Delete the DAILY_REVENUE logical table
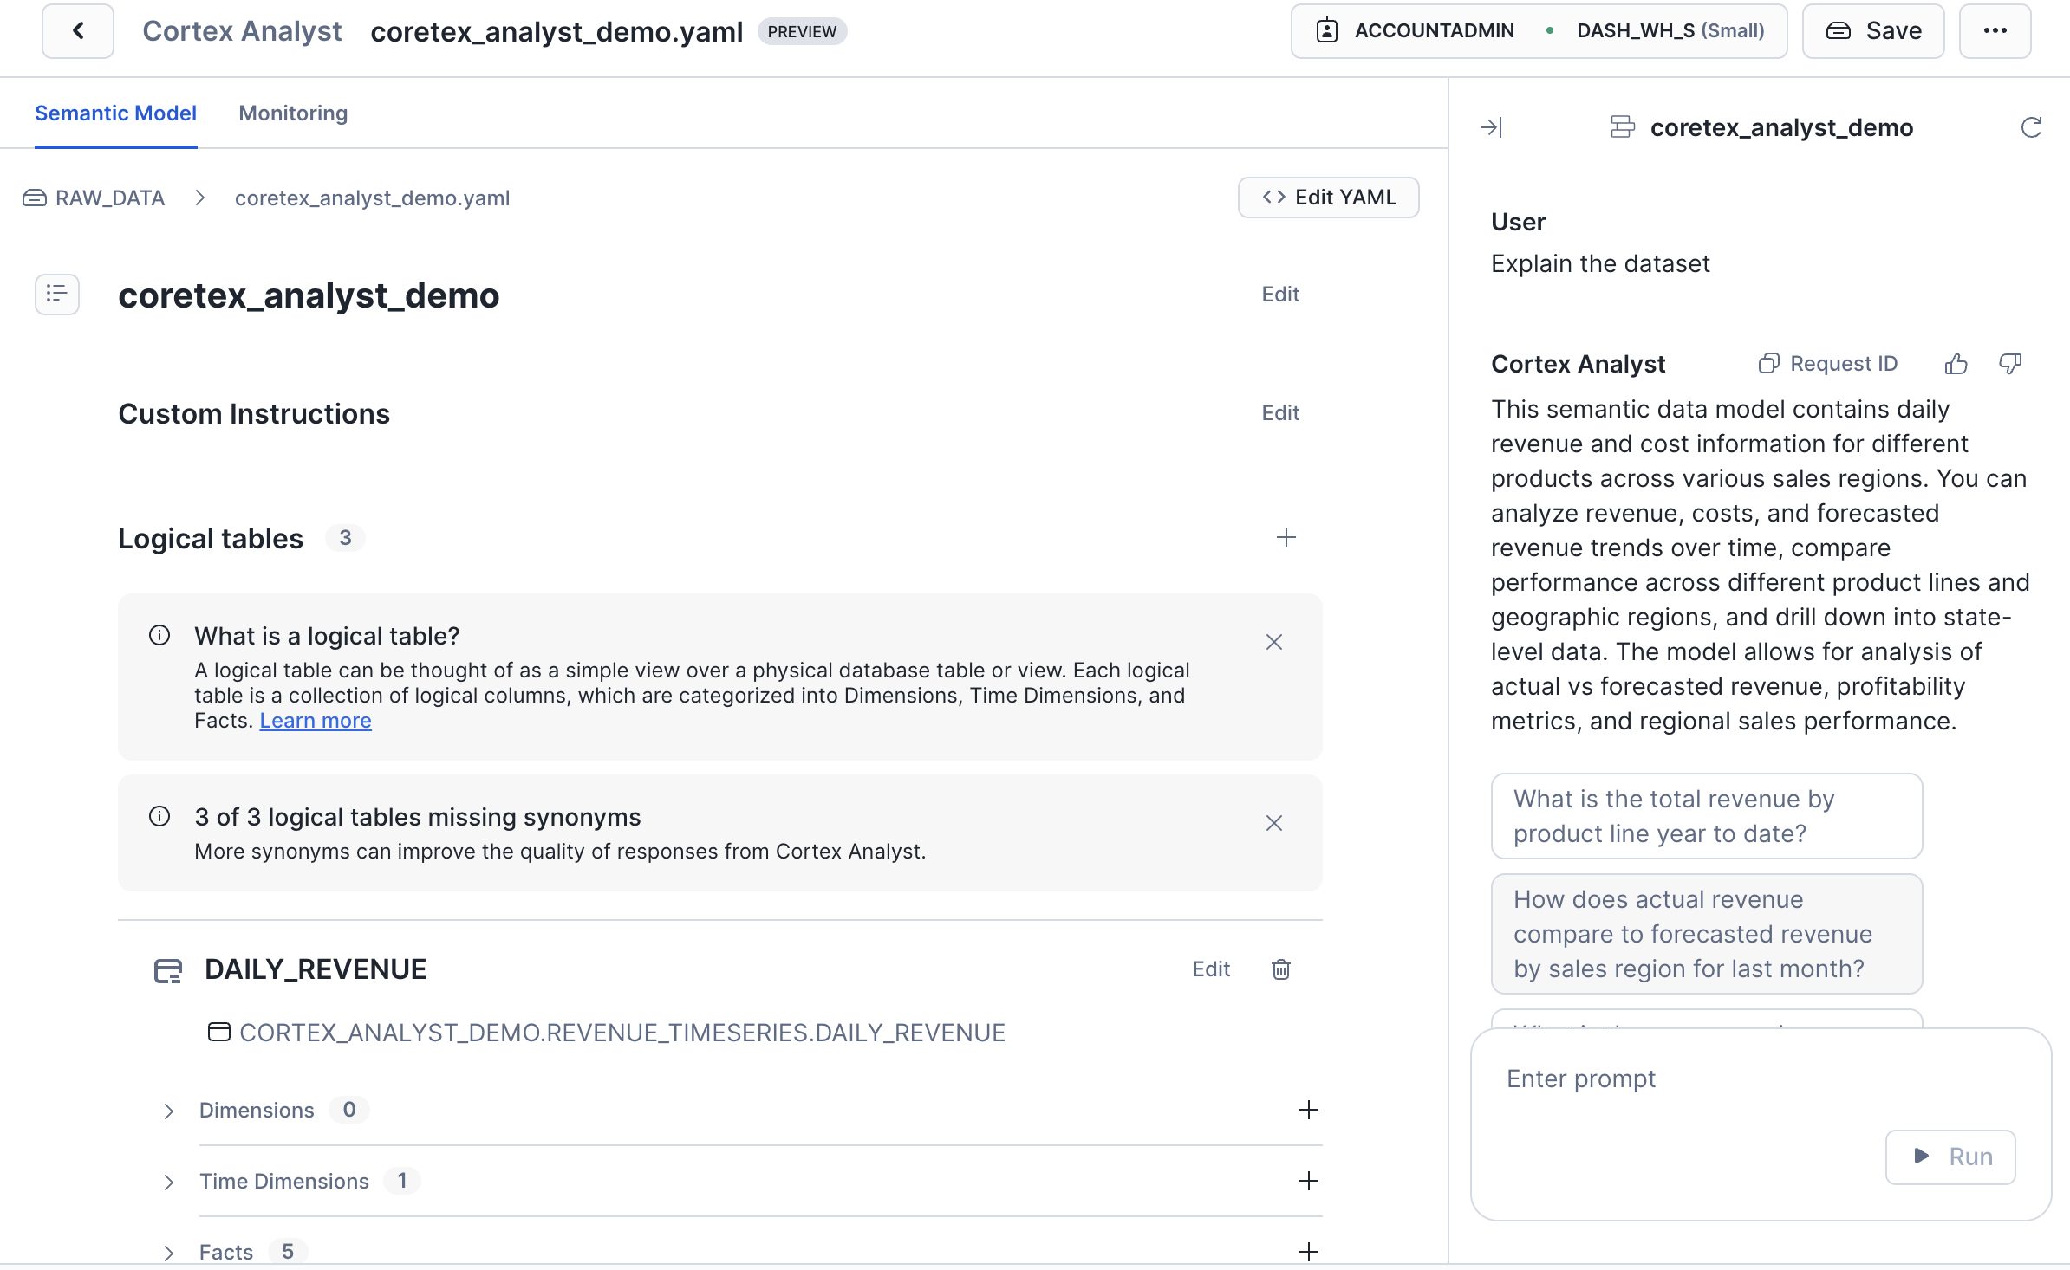Screen dimensions: 2070x1270 click(1280, 969)
